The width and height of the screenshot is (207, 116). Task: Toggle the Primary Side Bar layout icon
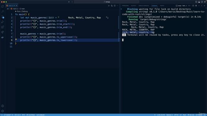[x=196, y=2]
